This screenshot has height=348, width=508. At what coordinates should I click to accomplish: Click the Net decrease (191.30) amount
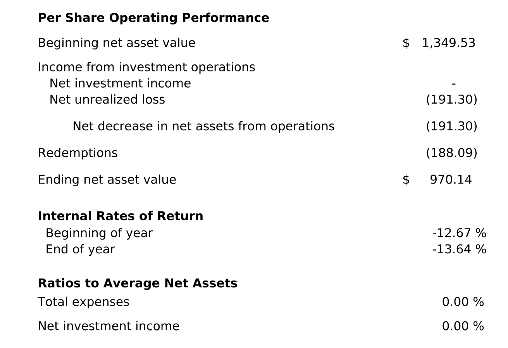click(451, 126)
